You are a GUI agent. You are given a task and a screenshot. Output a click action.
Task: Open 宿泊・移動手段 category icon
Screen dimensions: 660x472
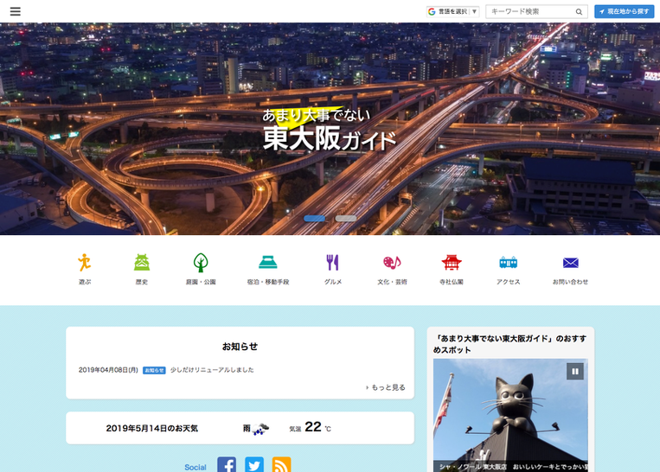[x=267, y=262]
